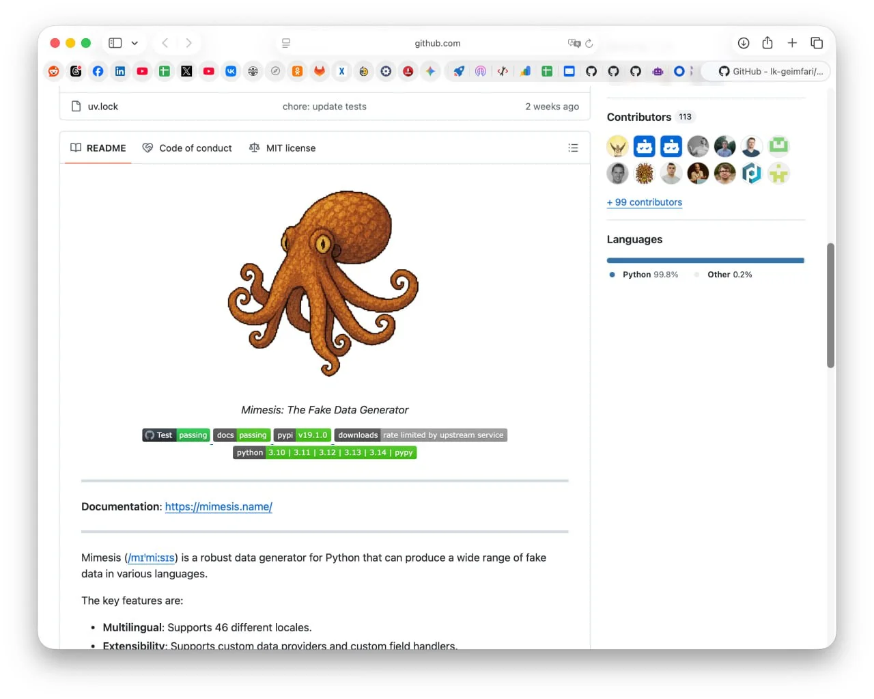Open the GitLab pinned tab
This screenshot has width=874, height=699.
pos(320,71)
